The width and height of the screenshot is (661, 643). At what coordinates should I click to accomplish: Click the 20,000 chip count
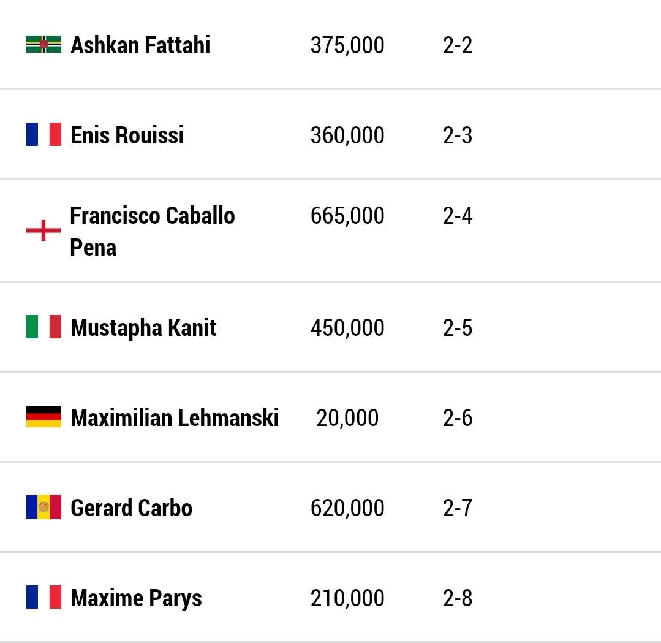347,418
